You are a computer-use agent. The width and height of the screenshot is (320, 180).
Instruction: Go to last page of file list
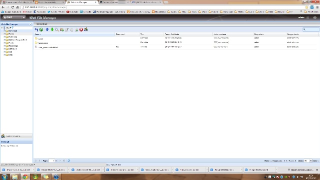[64, 161]
